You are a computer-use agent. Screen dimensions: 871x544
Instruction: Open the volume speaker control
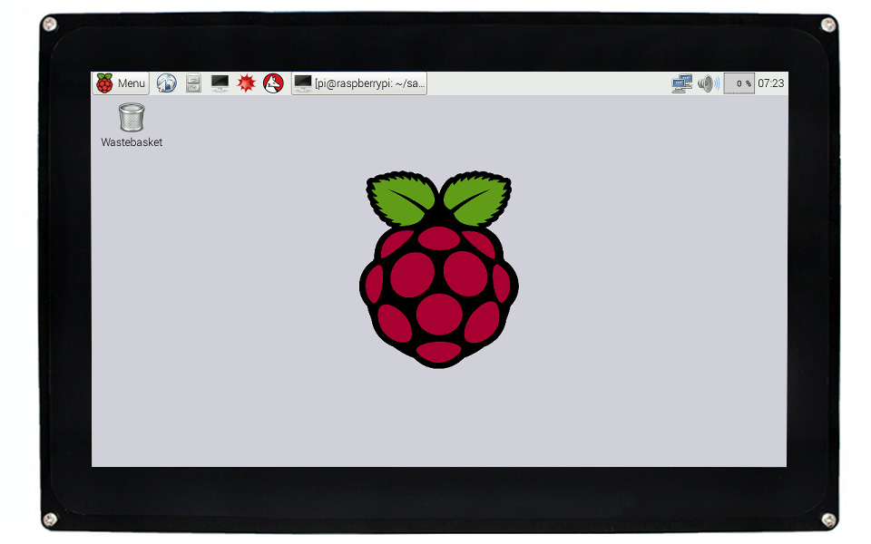708,83
